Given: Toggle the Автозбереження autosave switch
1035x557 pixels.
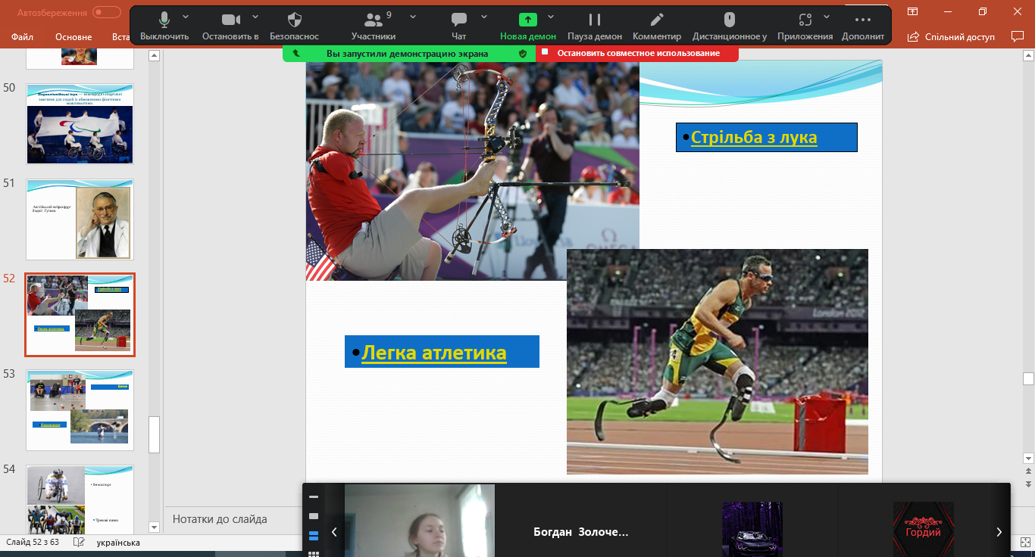Looking at the screenshot, I should (x=108, y=12).
